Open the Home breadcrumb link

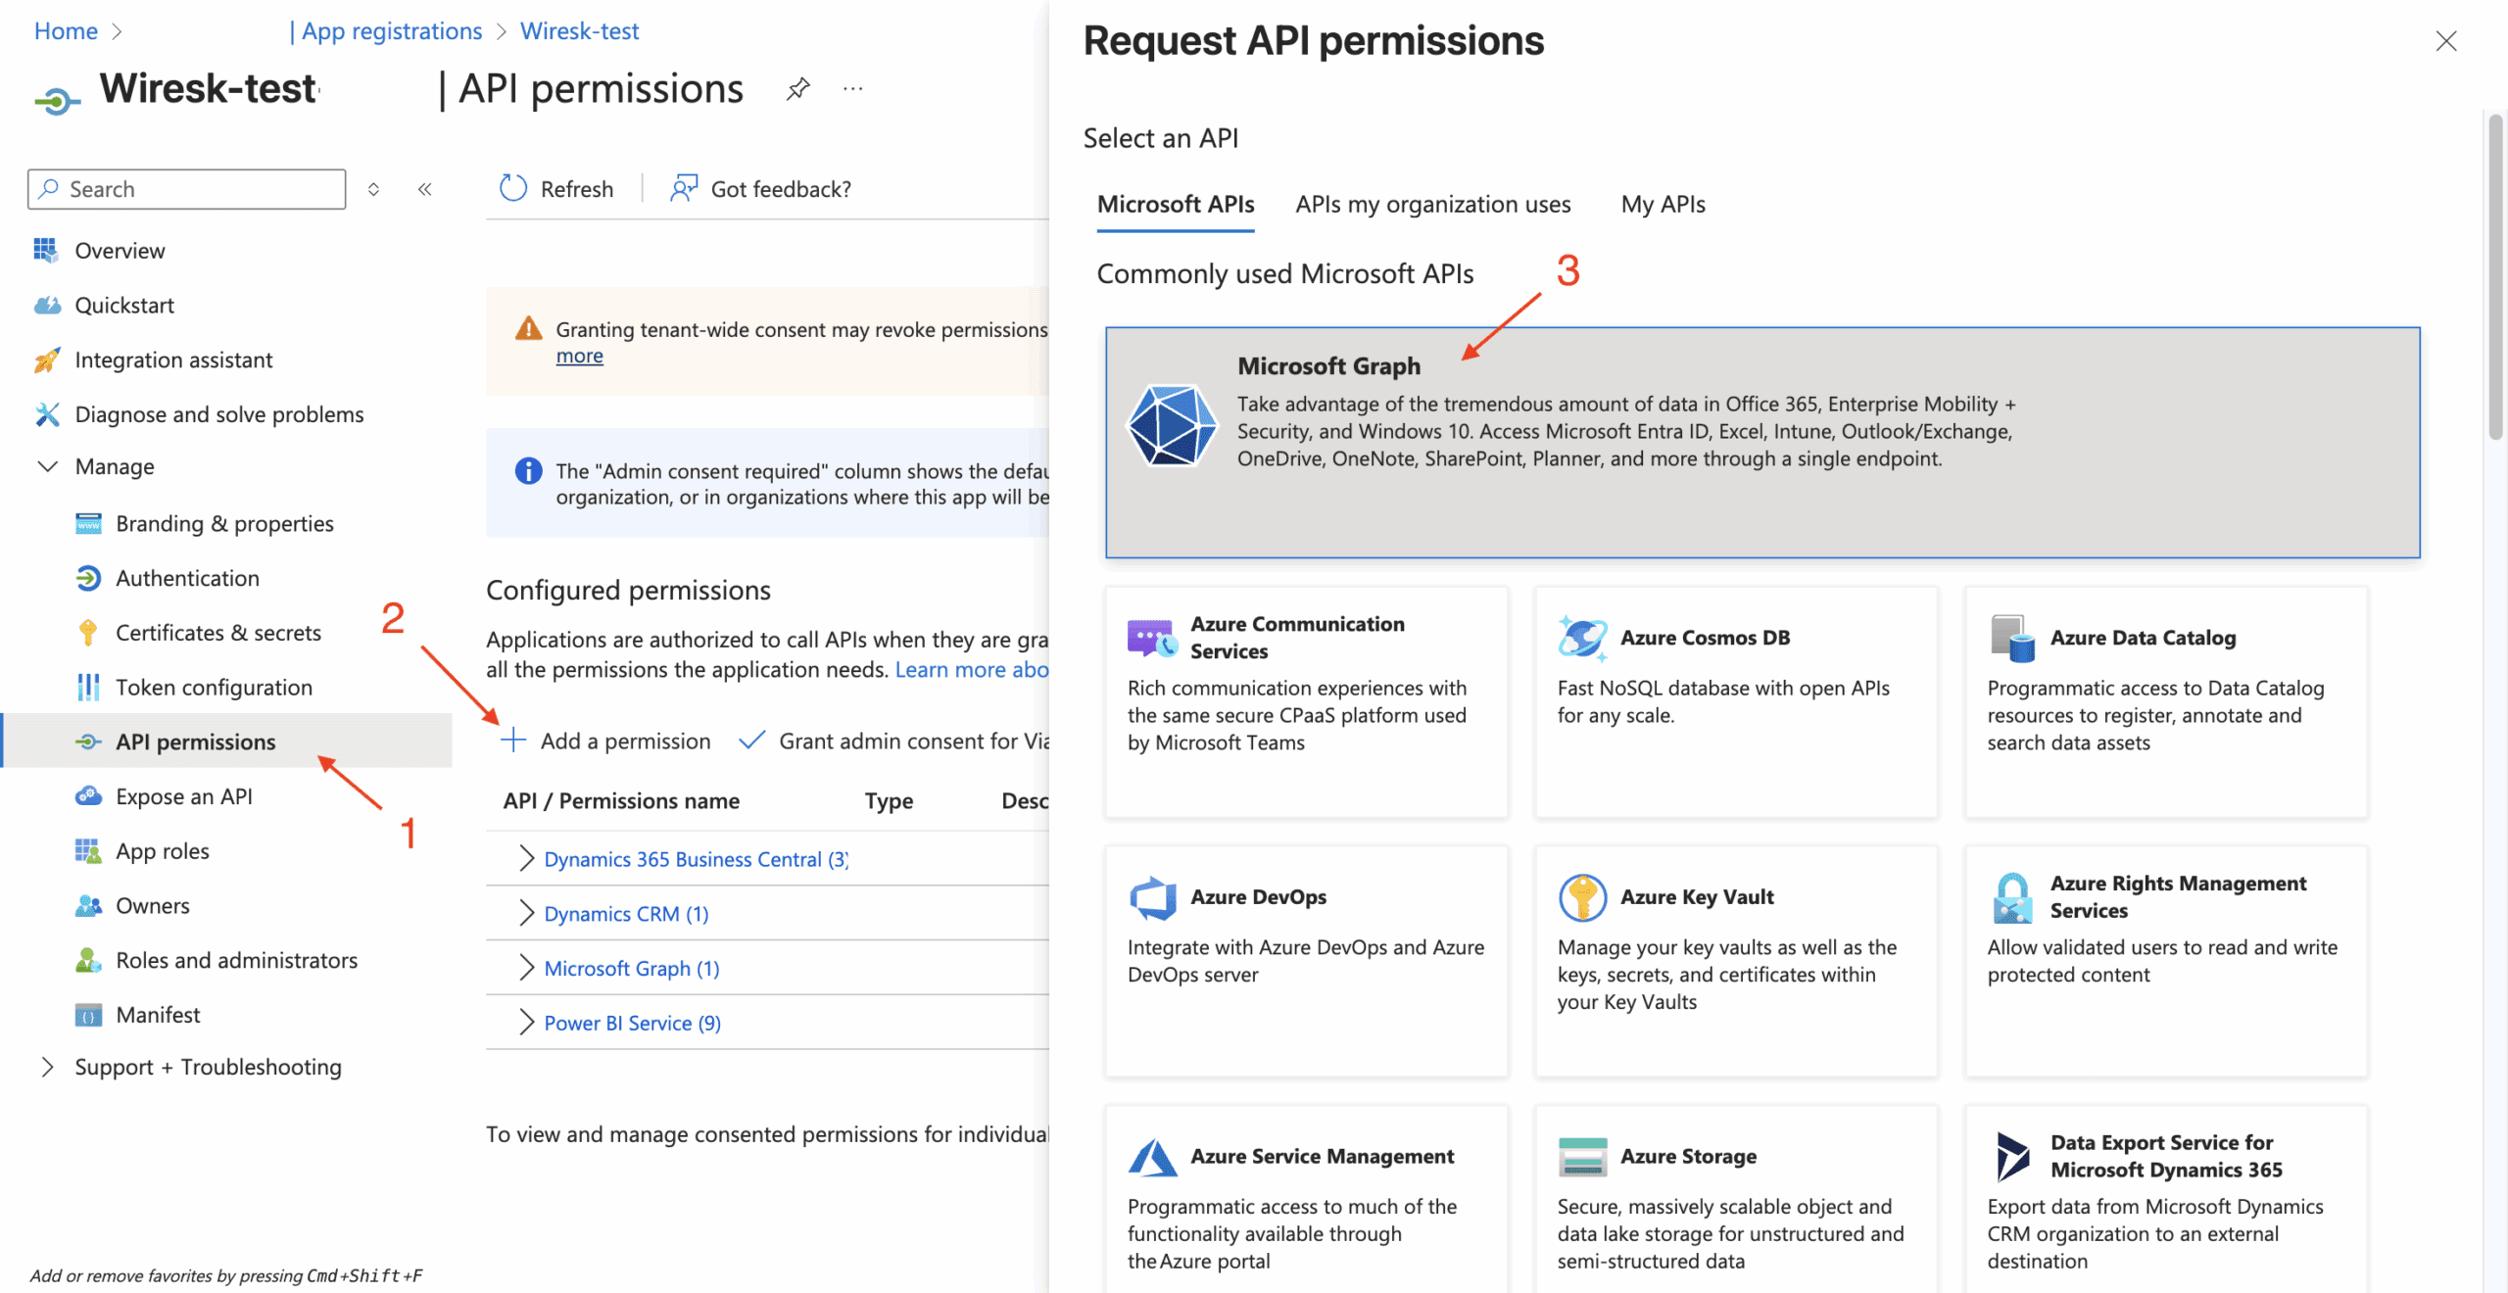(66, 30)
